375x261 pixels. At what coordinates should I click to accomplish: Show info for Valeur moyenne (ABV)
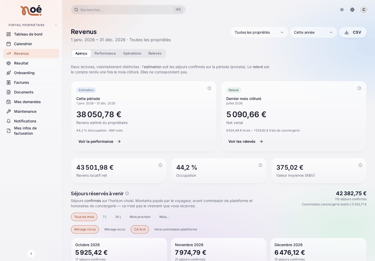[360, 165]
